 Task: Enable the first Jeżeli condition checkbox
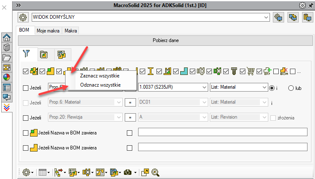[x=26, y=88]
